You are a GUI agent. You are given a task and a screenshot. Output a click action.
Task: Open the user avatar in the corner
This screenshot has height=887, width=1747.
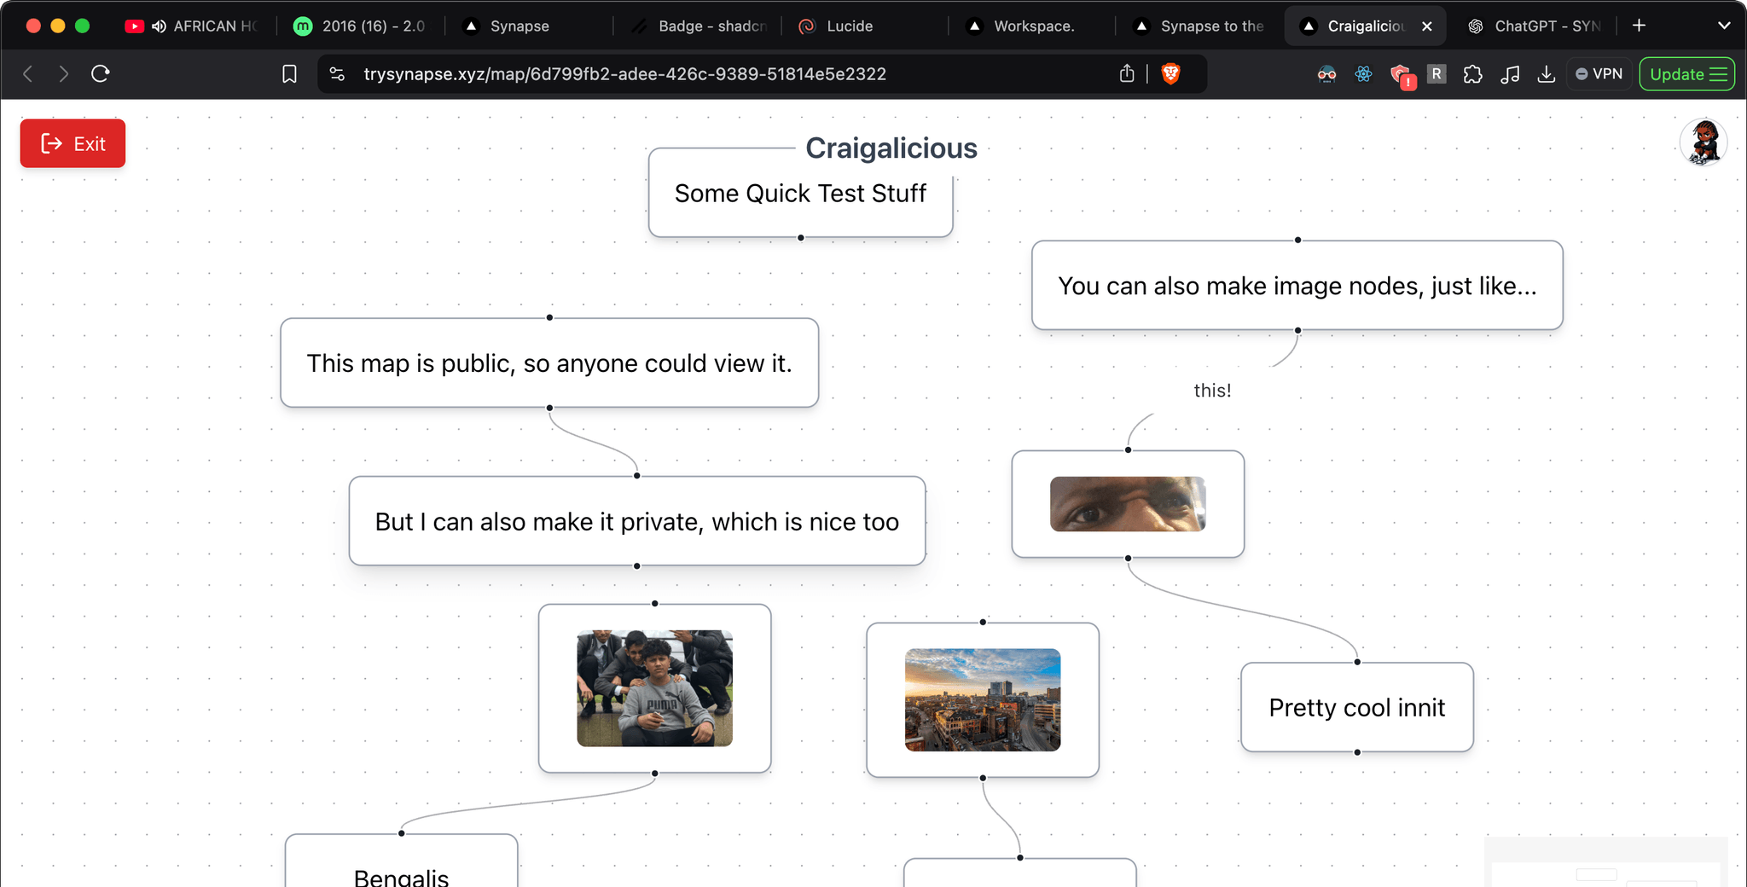1703,142
